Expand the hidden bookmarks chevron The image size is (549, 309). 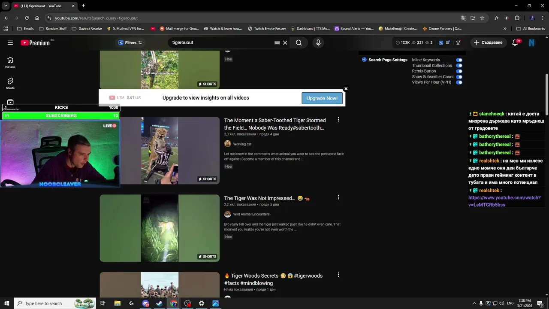pyautogui.click(x=505, y=29)
